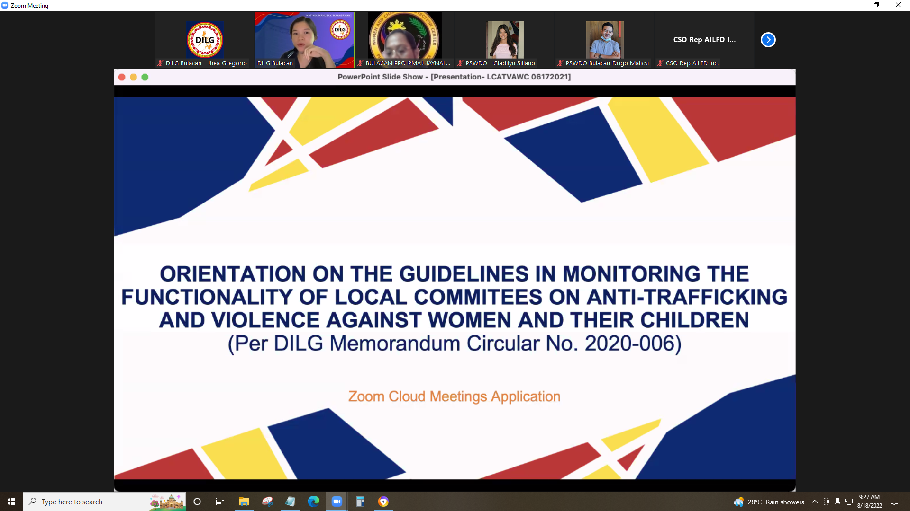Select BULACAN PPO_PMAJ JAYNAL participant tile
The width and height of the screenshot is (910, 511).
[405, 40]
